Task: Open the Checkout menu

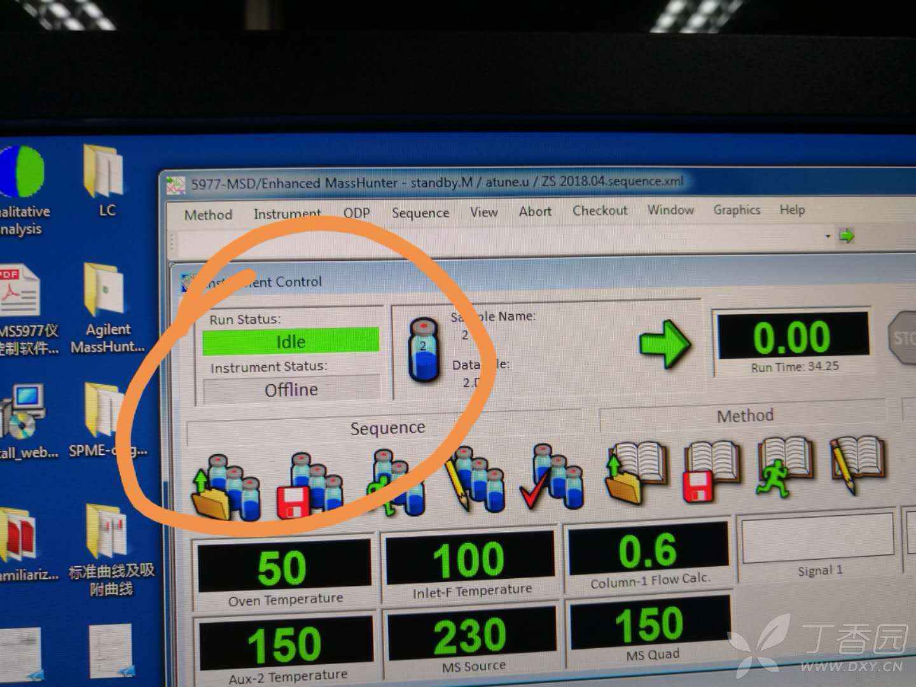Action: pyautogui.click(x=600, y=211)
